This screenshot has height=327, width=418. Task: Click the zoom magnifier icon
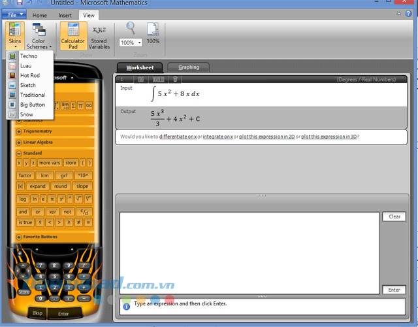[131, 28]
